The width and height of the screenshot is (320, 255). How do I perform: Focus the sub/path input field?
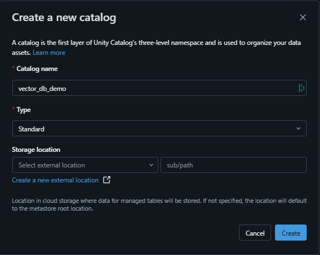(x=233, y=165)
